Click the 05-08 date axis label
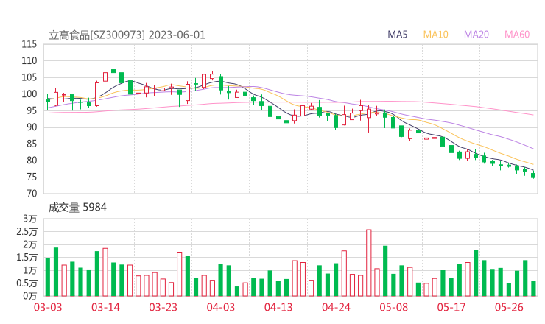This screenshot has height=324, width=545. point(393,307)
